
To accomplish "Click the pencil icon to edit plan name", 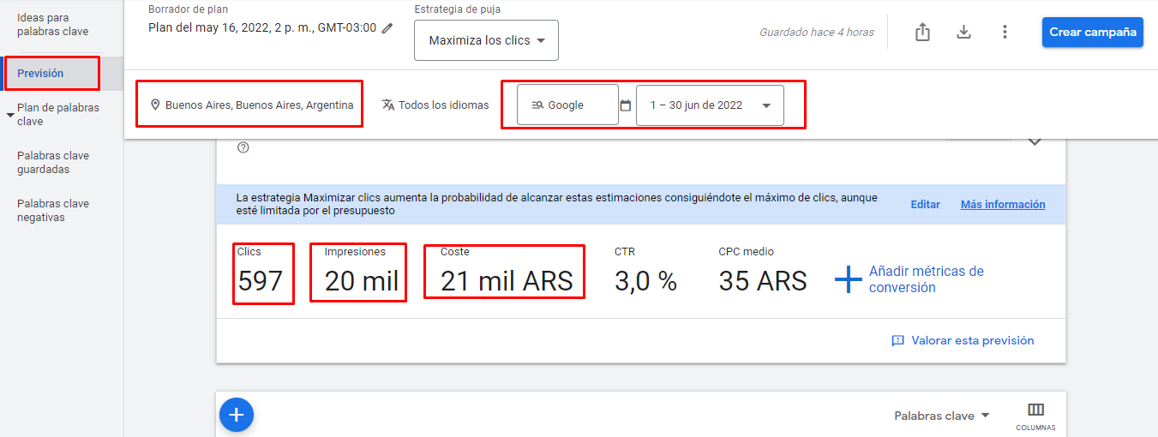I will 387,27.
